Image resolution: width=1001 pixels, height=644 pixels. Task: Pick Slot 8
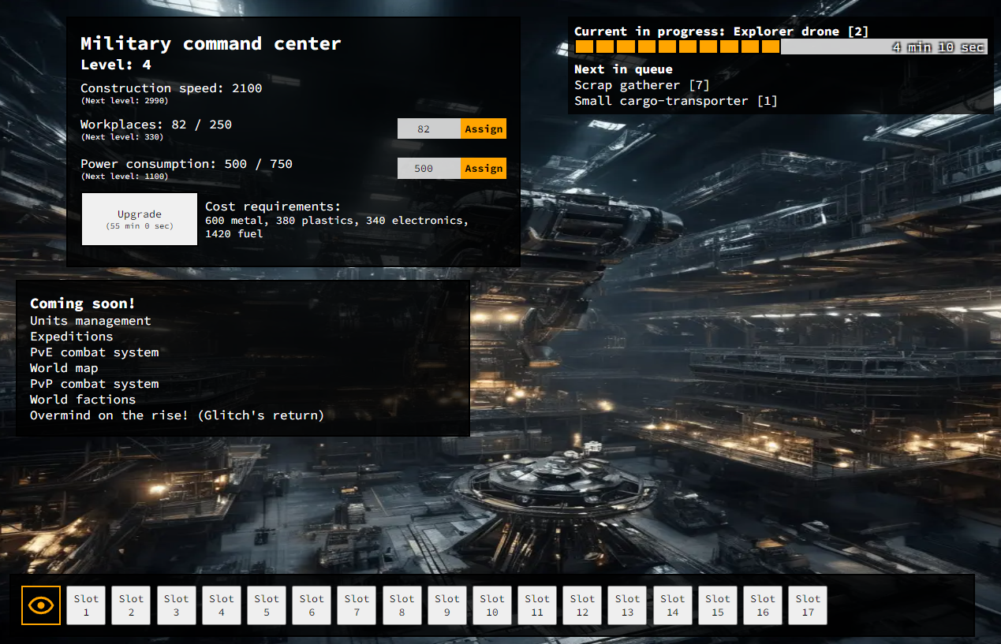[x=402, y=605]
